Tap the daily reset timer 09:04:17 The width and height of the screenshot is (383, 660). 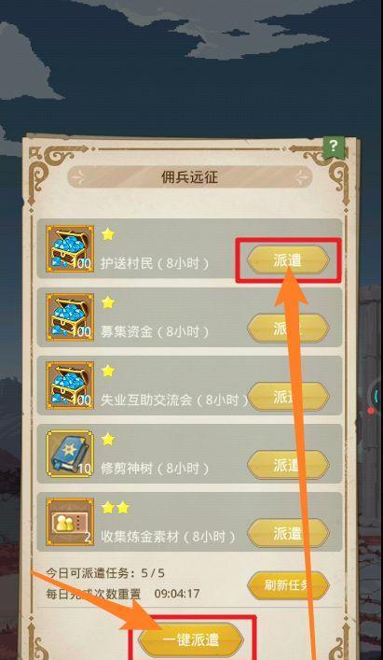click(177, 594)
